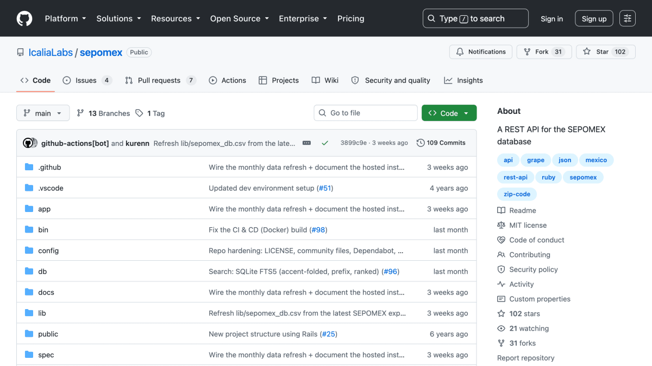Open commit hash 3899c9e
This screenshot has width=652, height=366.
[353, 143]
